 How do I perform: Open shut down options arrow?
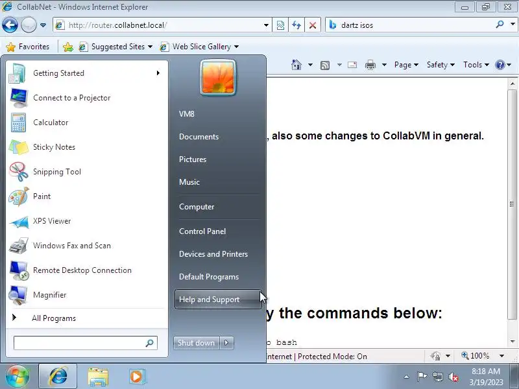pos(226,343)
